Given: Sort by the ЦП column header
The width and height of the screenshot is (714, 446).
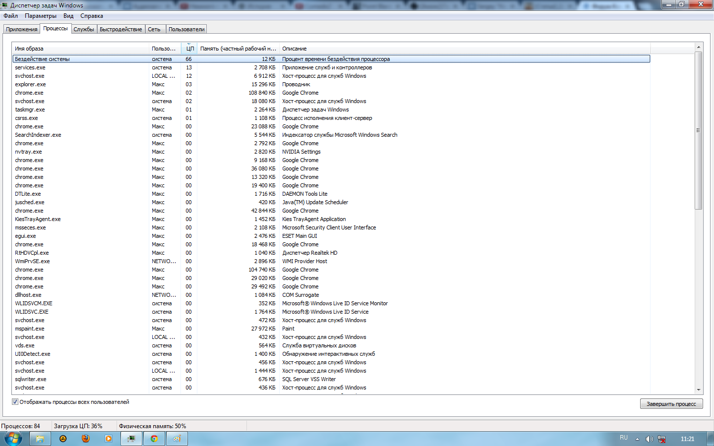Looking at the screenshot, I should (189, 49).
